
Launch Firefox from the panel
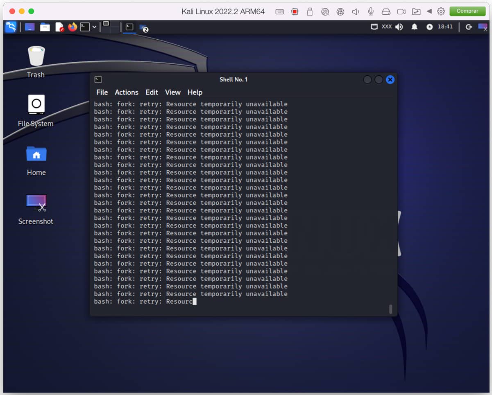point(73,26)
